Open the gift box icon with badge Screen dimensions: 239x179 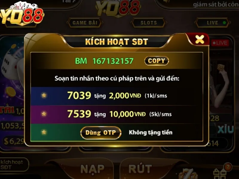pos(221,172)
